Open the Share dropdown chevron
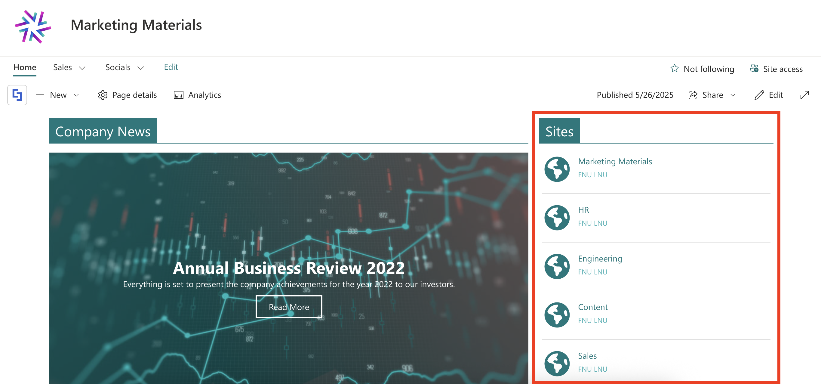This screenshot has height=384, width=821. pos(733,95)
